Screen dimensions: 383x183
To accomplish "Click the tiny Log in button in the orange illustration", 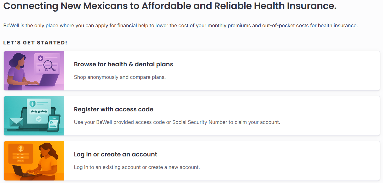I will [21, 160].
